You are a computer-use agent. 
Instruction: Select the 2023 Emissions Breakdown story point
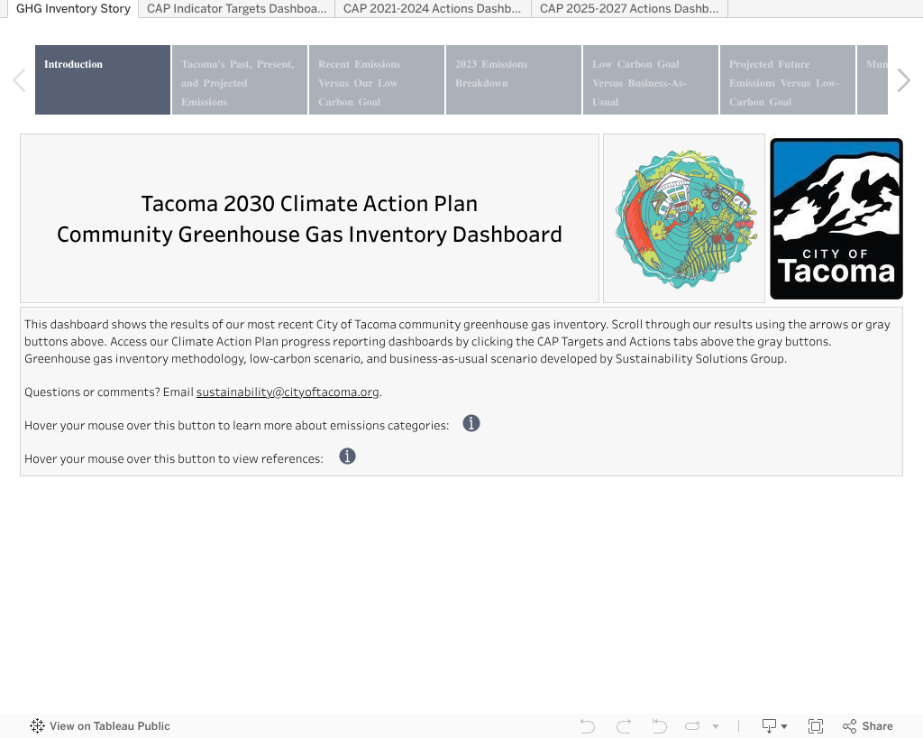coord(513,80)
